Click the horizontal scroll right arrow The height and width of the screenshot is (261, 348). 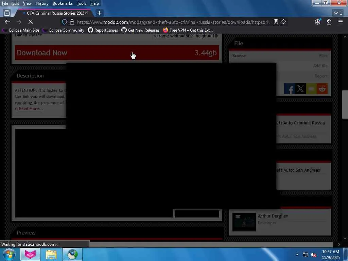pyautogui.click(x=339, y=244)
